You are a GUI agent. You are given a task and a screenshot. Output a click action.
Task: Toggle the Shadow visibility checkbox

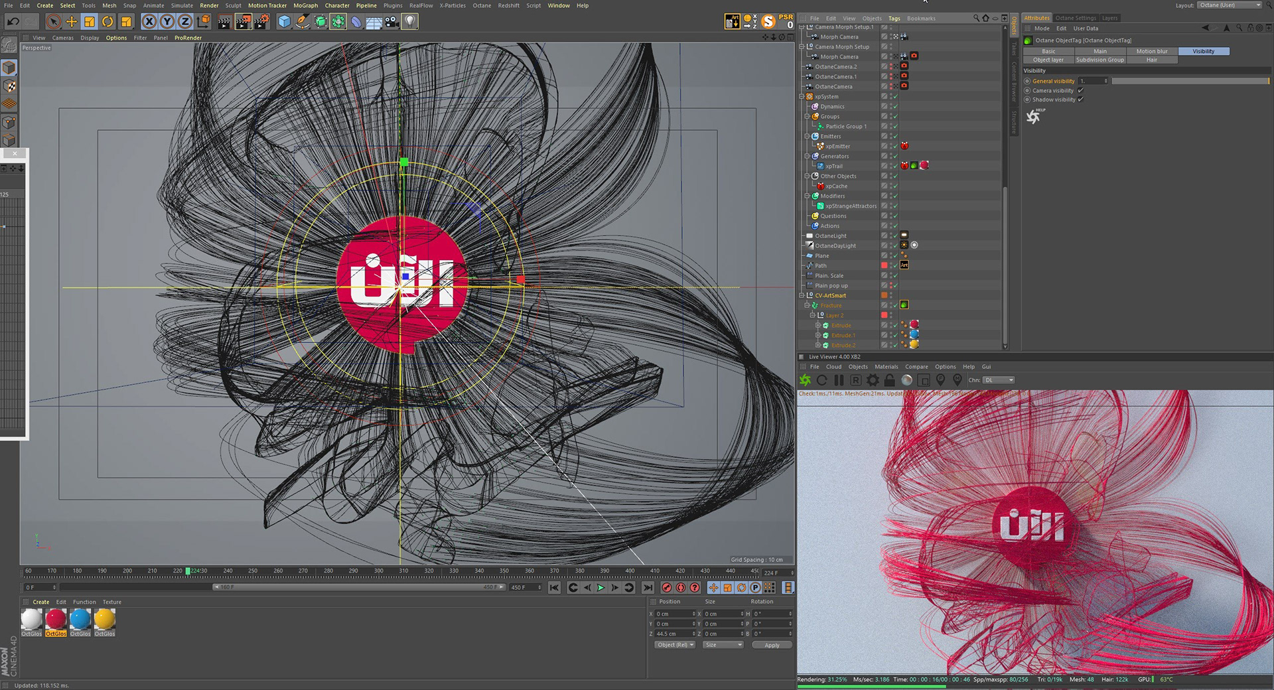click(1081, 100)
